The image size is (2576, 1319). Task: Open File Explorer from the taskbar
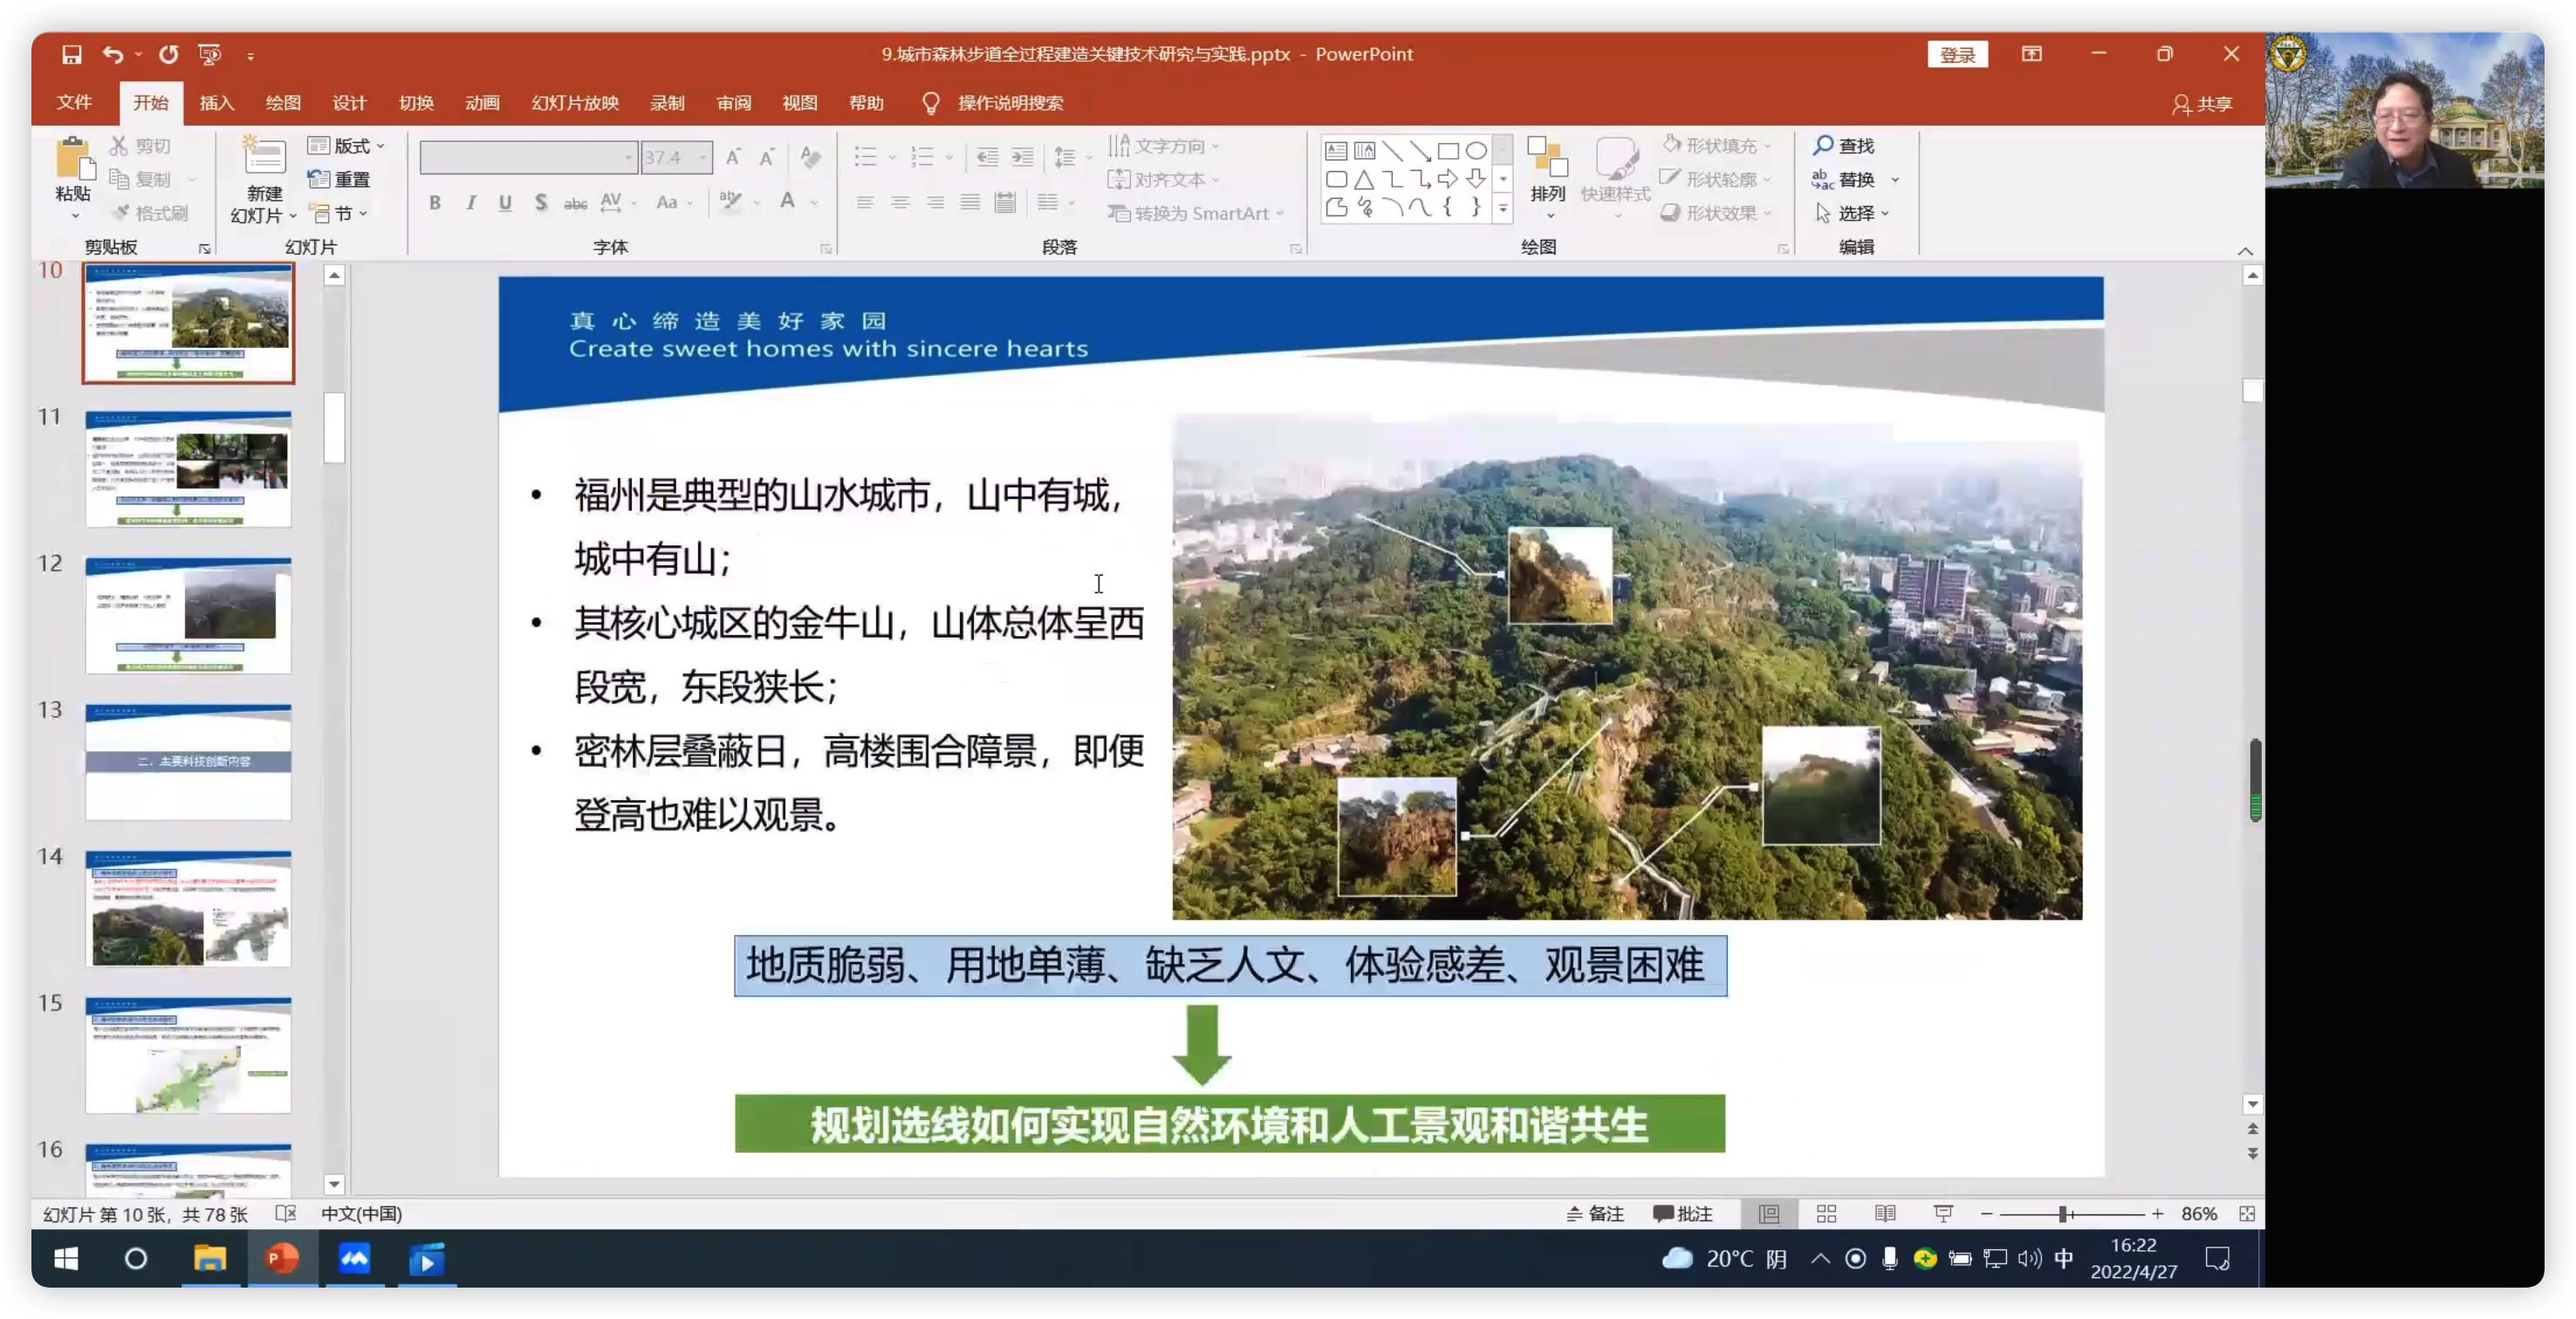209,1258
